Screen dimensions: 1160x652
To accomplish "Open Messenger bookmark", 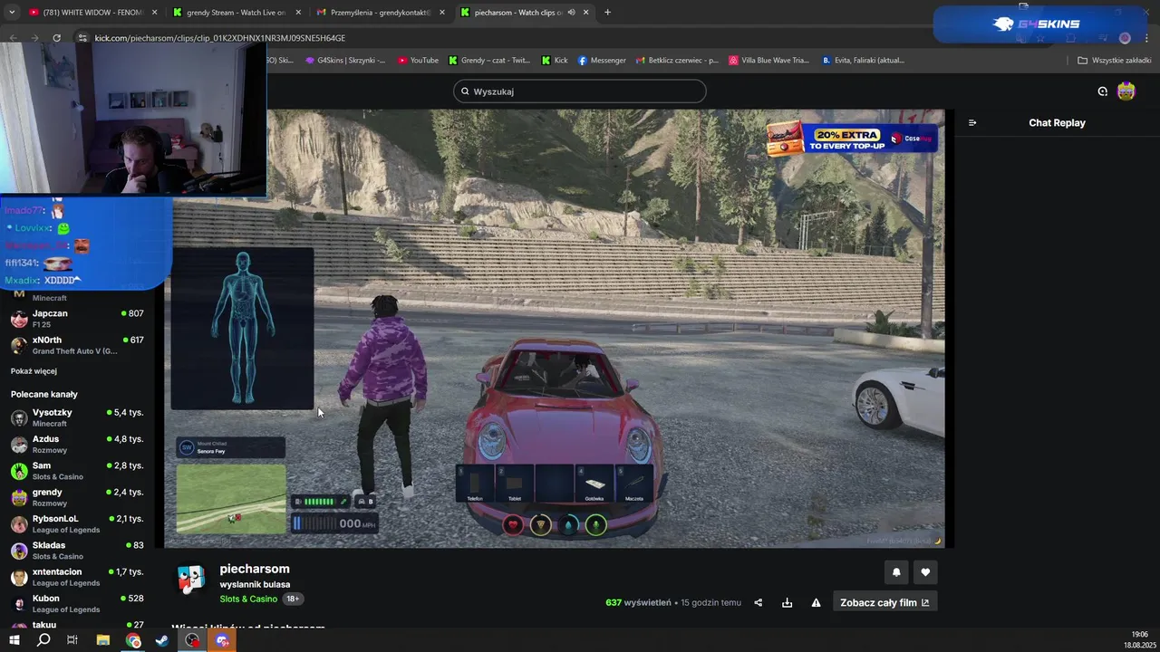I will pyautogui.click(x=602, y=61).
